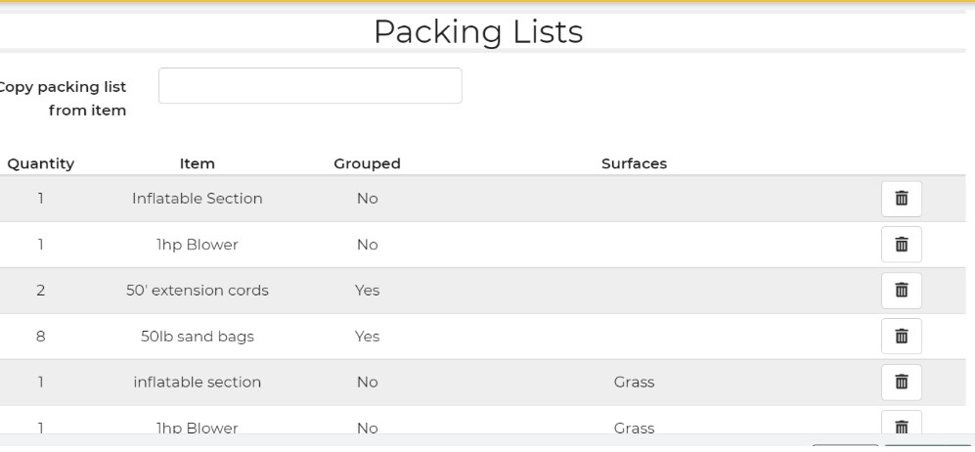This screenshot has width=975, height=452.
Task: Remove the 50' extension cords row
Action: (x=901, y=291)
